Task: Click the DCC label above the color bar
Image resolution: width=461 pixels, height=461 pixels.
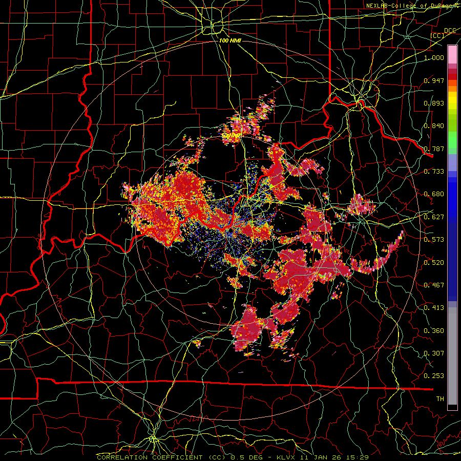Action: [x=450, y=31]
